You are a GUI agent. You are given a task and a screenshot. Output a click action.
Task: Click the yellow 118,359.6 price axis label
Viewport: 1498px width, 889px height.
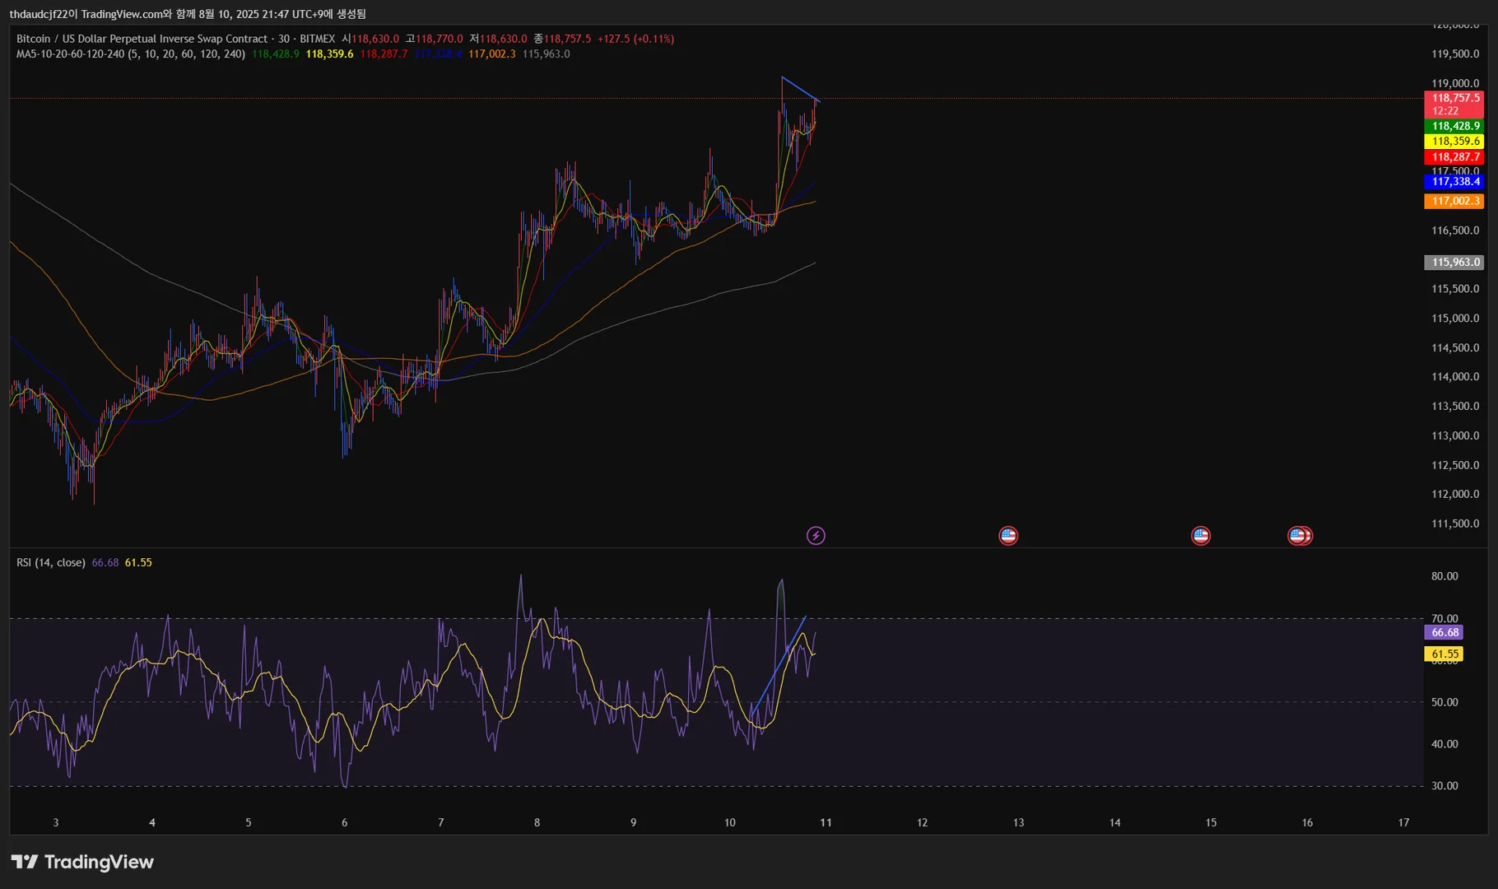pyautogui.click(x=1454, y=142)
